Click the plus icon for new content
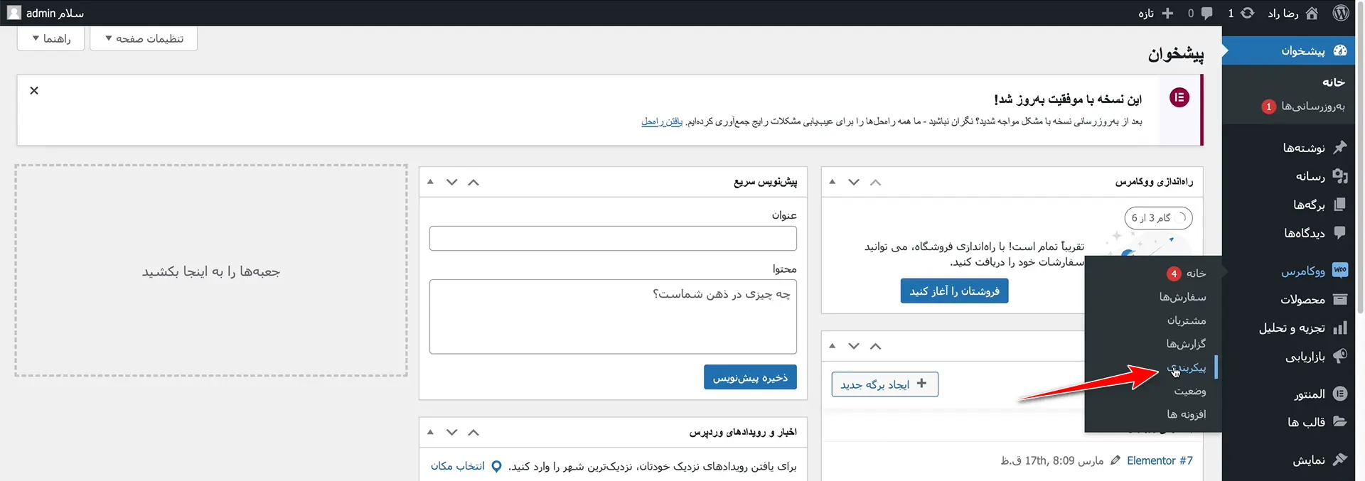This screenshot has height=481, width=1365. [1167, 13]
